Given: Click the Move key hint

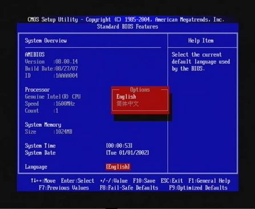Looking at the screenshot, I should 43,181.
